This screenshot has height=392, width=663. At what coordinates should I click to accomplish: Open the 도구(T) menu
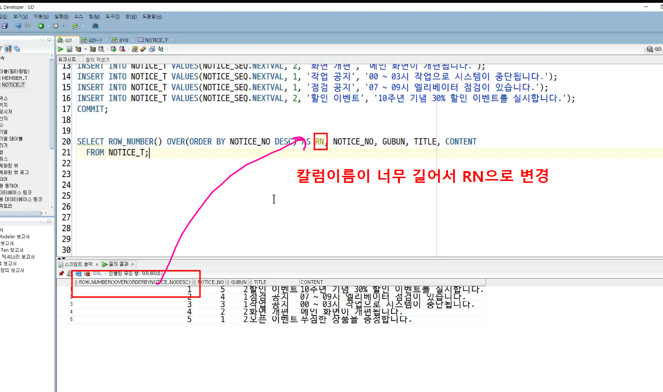pos(112,16)
